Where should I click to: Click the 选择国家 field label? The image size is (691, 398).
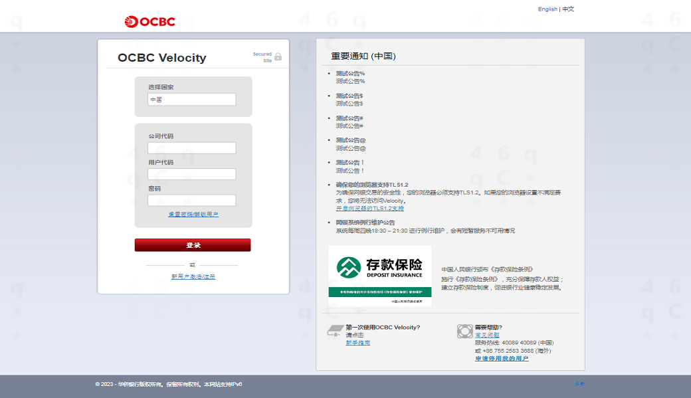coord(161,87)
